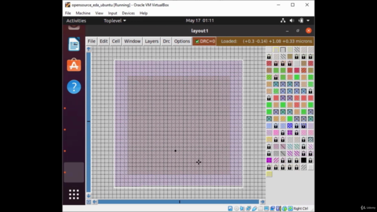Select the dark blue dotted layer swatch
The width and height of the screenshot is (377, 212).
[x=290, y=125]
